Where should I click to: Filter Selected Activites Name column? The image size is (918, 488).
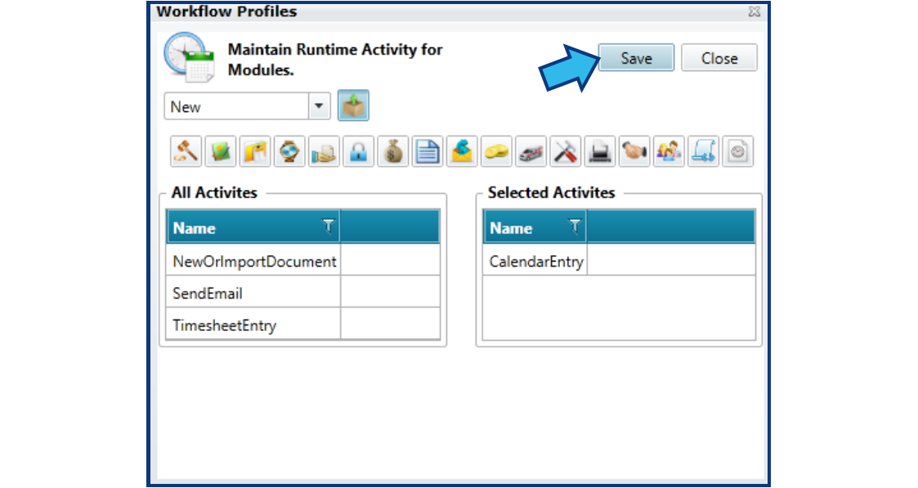[x=575, y=226]
